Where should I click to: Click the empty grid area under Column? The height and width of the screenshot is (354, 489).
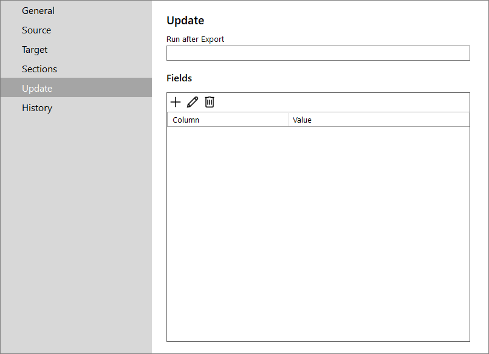(x=228, y=234)
